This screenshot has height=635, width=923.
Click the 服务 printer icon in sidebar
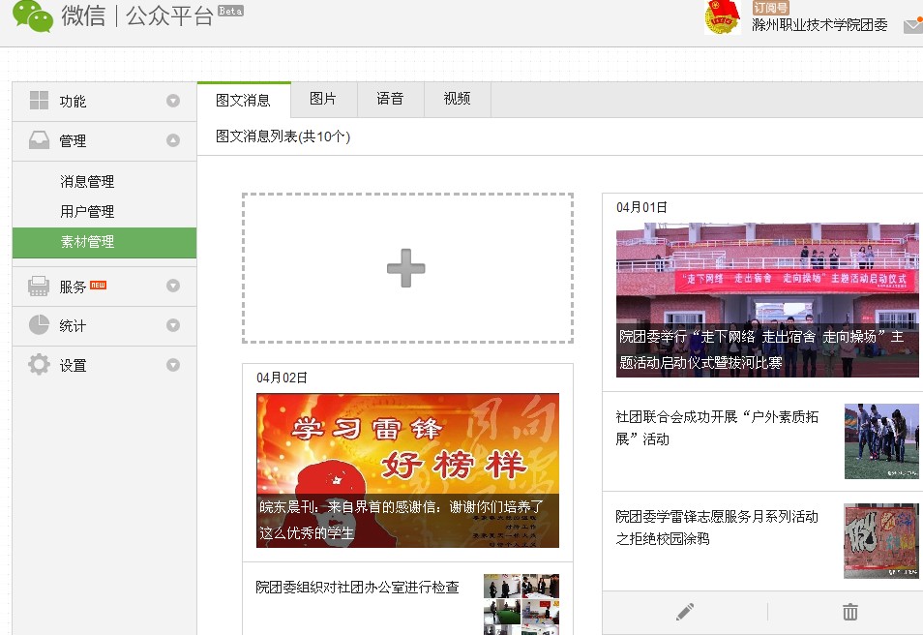tap(39, 286)
